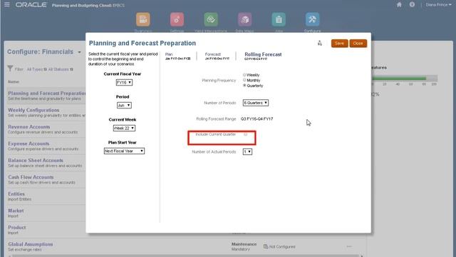Open Global Assumptions link
The height and width of the screenshot is (257, 456).
point(31,244)
